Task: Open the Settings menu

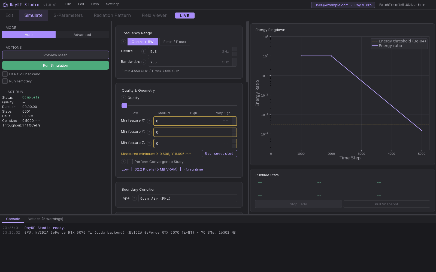Action: [x=113, y=4]
